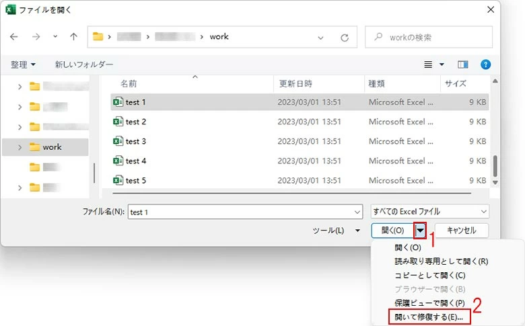Image resolution: width=525 pixels, height=326 pixels.
Task: Click the file list scroll-down arrow
Action: tap(495, 183)
